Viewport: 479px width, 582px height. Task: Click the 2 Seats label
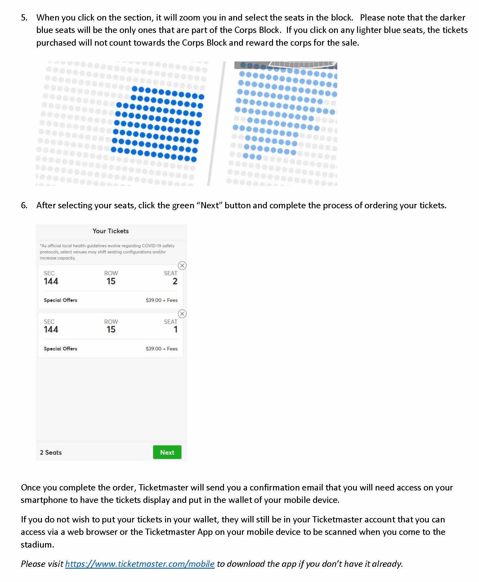pos(51,452)
